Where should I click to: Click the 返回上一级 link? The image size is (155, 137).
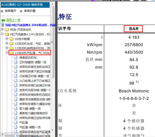coord(13,20)
